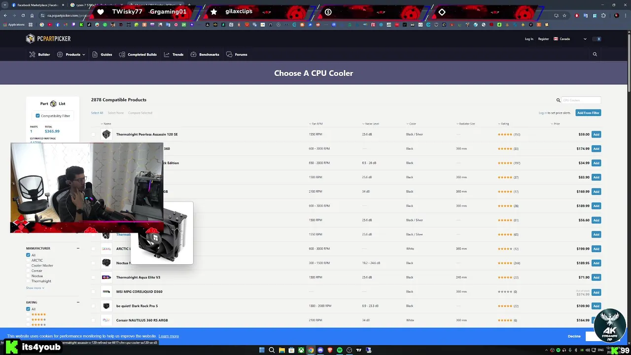Open Completed Builds page
Screen dimensions: 631x355
138,55
